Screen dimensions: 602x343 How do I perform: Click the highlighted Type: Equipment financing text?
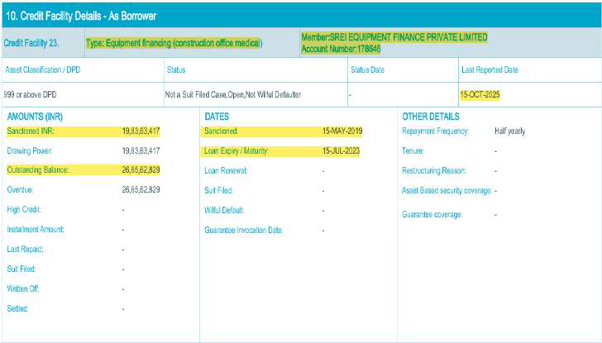pyautogui.click(x=174, y=43)
